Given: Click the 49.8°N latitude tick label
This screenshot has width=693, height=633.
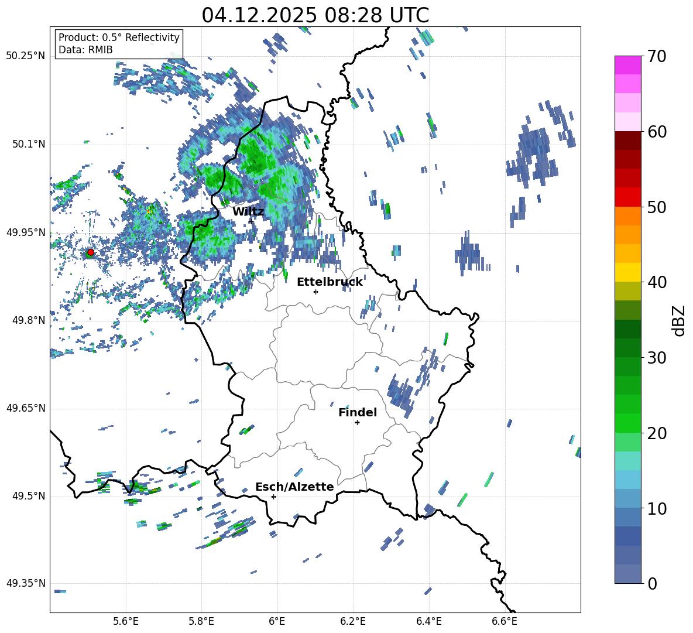Looking at the screenshot, I should [x=29, y=320].
